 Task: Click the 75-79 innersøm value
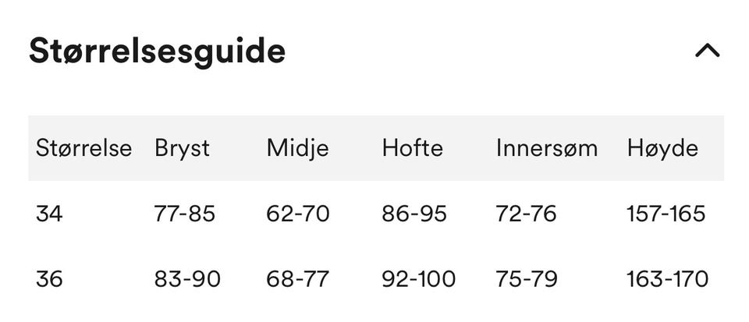point(527,279)
